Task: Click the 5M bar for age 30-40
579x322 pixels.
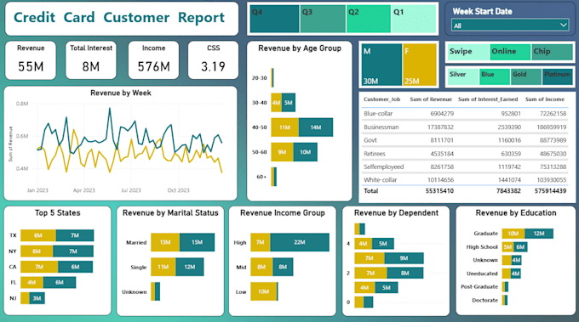Action: [289, 103]
